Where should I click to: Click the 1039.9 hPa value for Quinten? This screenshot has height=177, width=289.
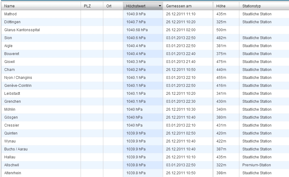(136, 133)
